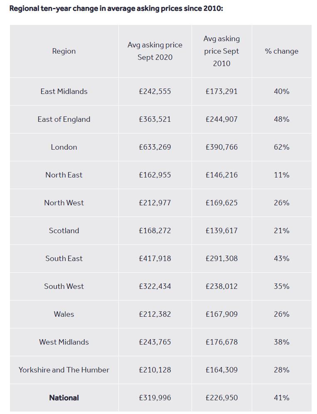
Task: Click the West Midlands region cell
Action: [64, 342]
